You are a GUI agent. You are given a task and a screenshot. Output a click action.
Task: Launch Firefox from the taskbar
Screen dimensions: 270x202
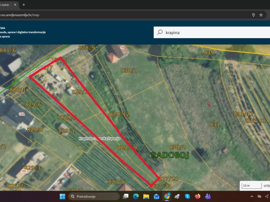pyautogui.click(x=197, y=196)
